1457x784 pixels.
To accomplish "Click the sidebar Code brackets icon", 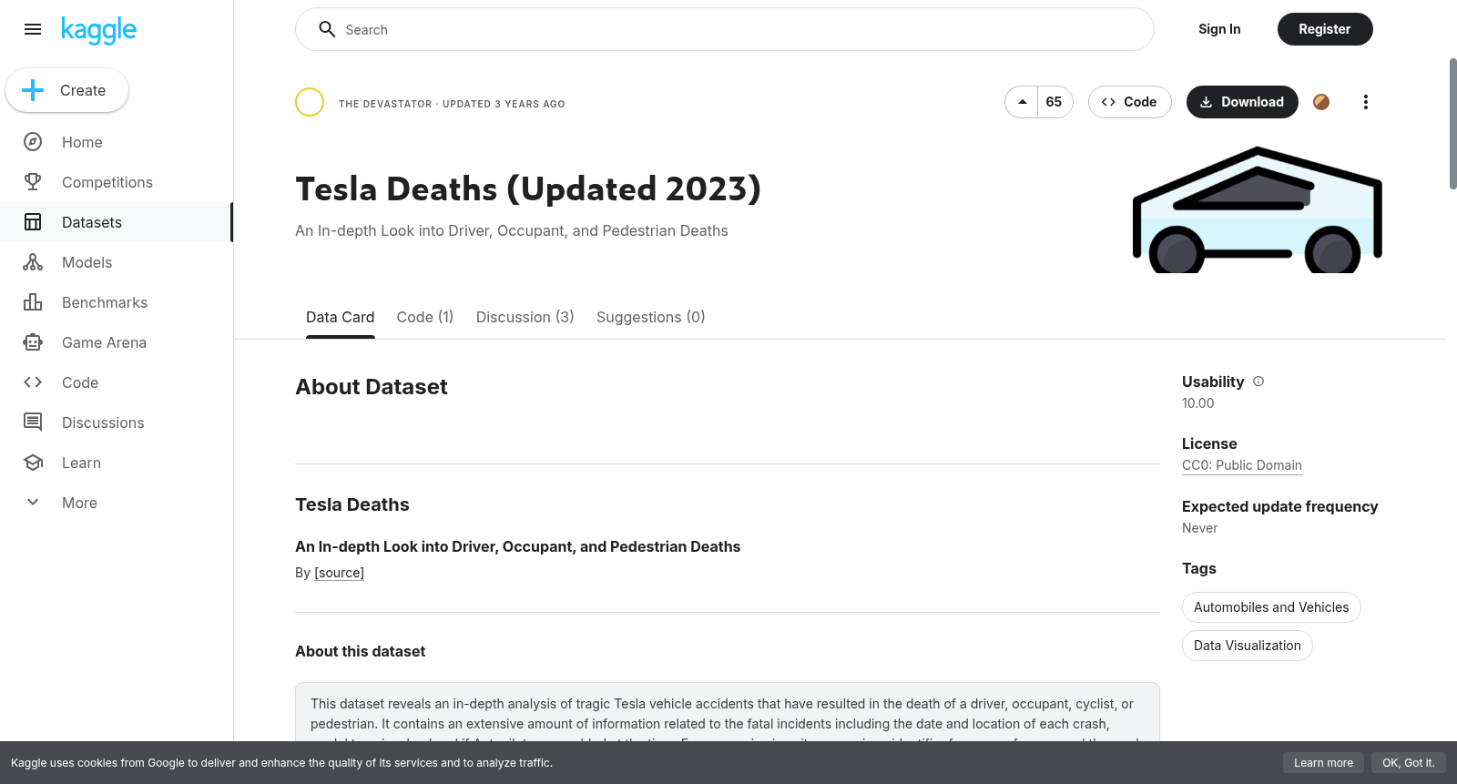I will point(33,382).
